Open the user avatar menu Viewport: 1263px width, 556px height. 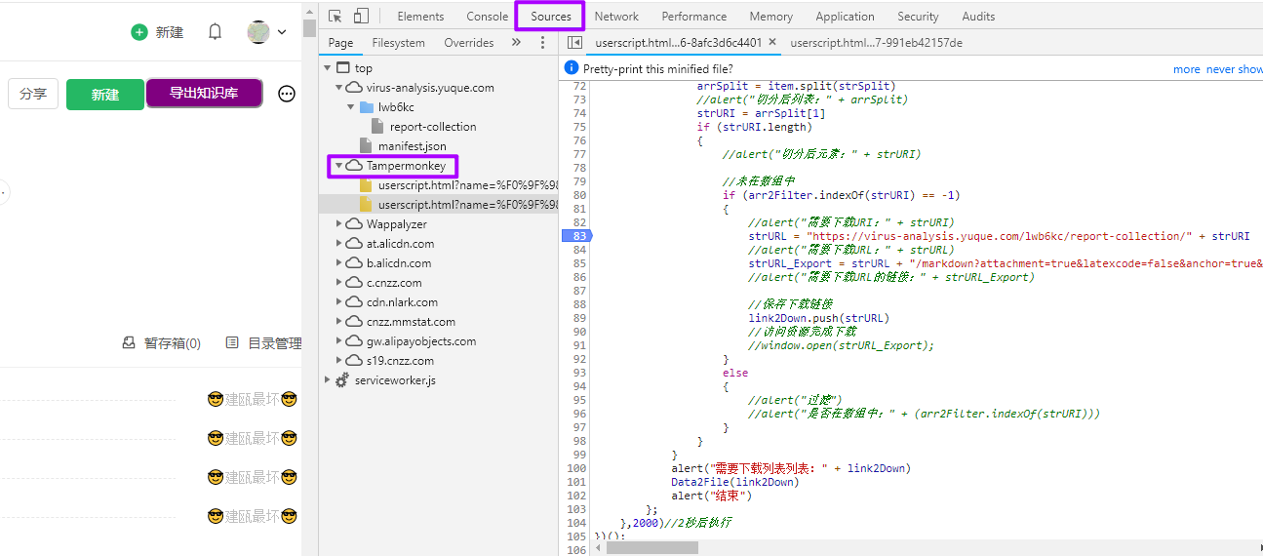click(x=267, y=32)
